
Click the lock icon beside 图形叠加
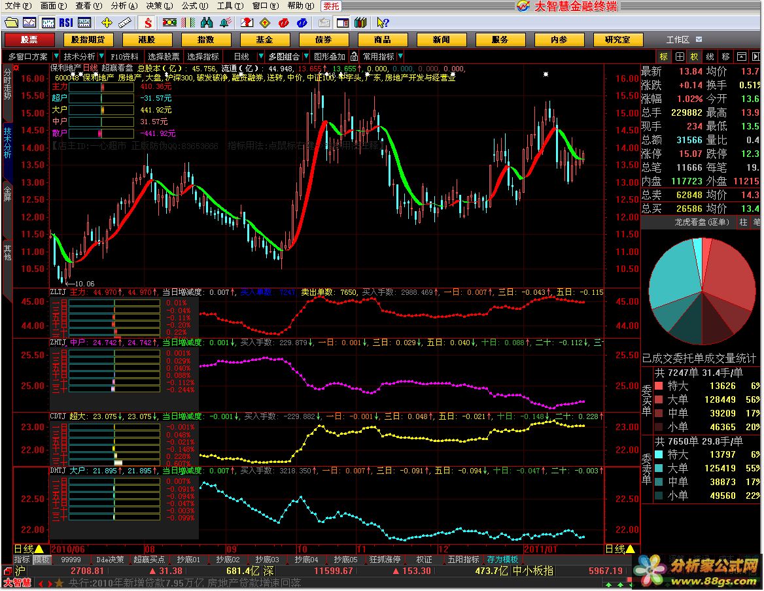click(355, 56)
